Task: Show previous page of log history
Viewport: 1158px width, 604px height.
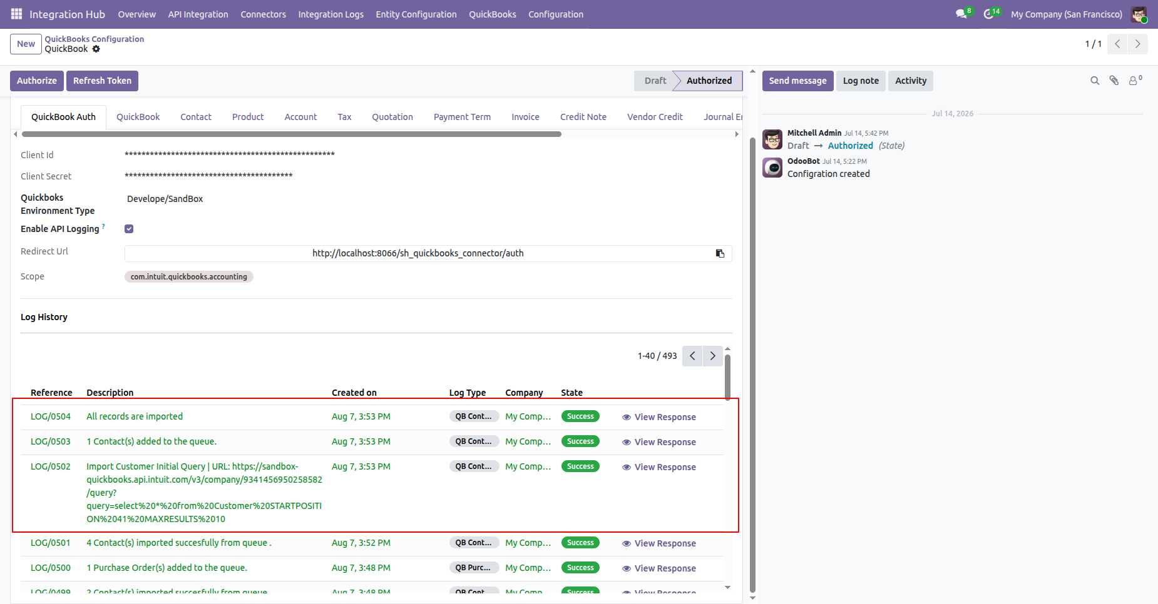Action: 692,356
